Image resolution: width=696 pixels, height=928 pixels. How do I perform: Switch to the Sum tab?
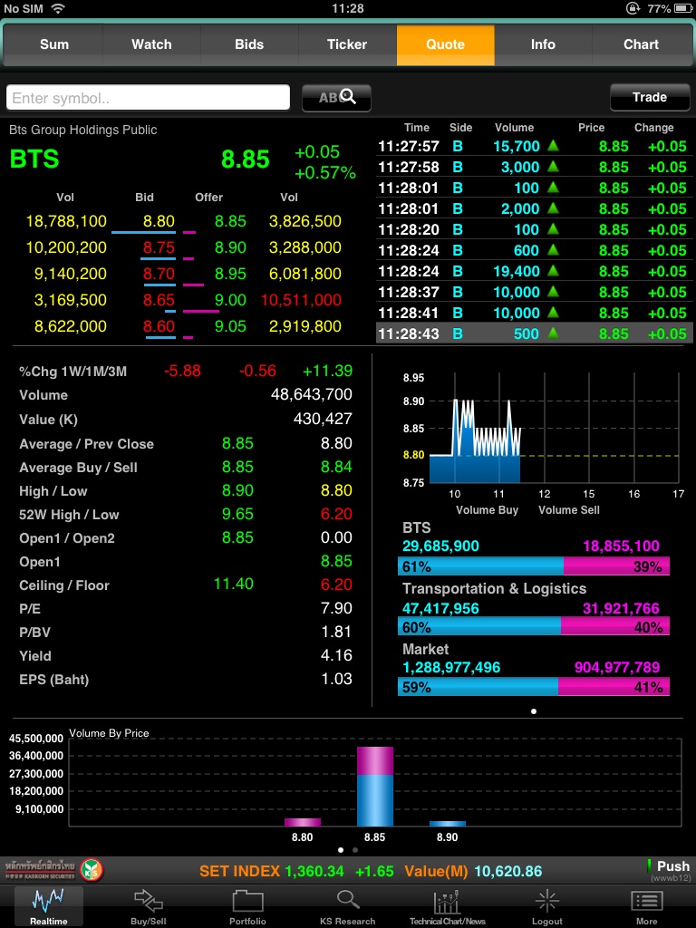coord(53,44)
